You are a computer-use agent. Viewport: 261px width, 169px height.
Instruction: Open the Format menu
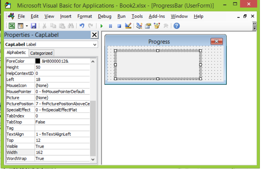[x=84, y=16]
